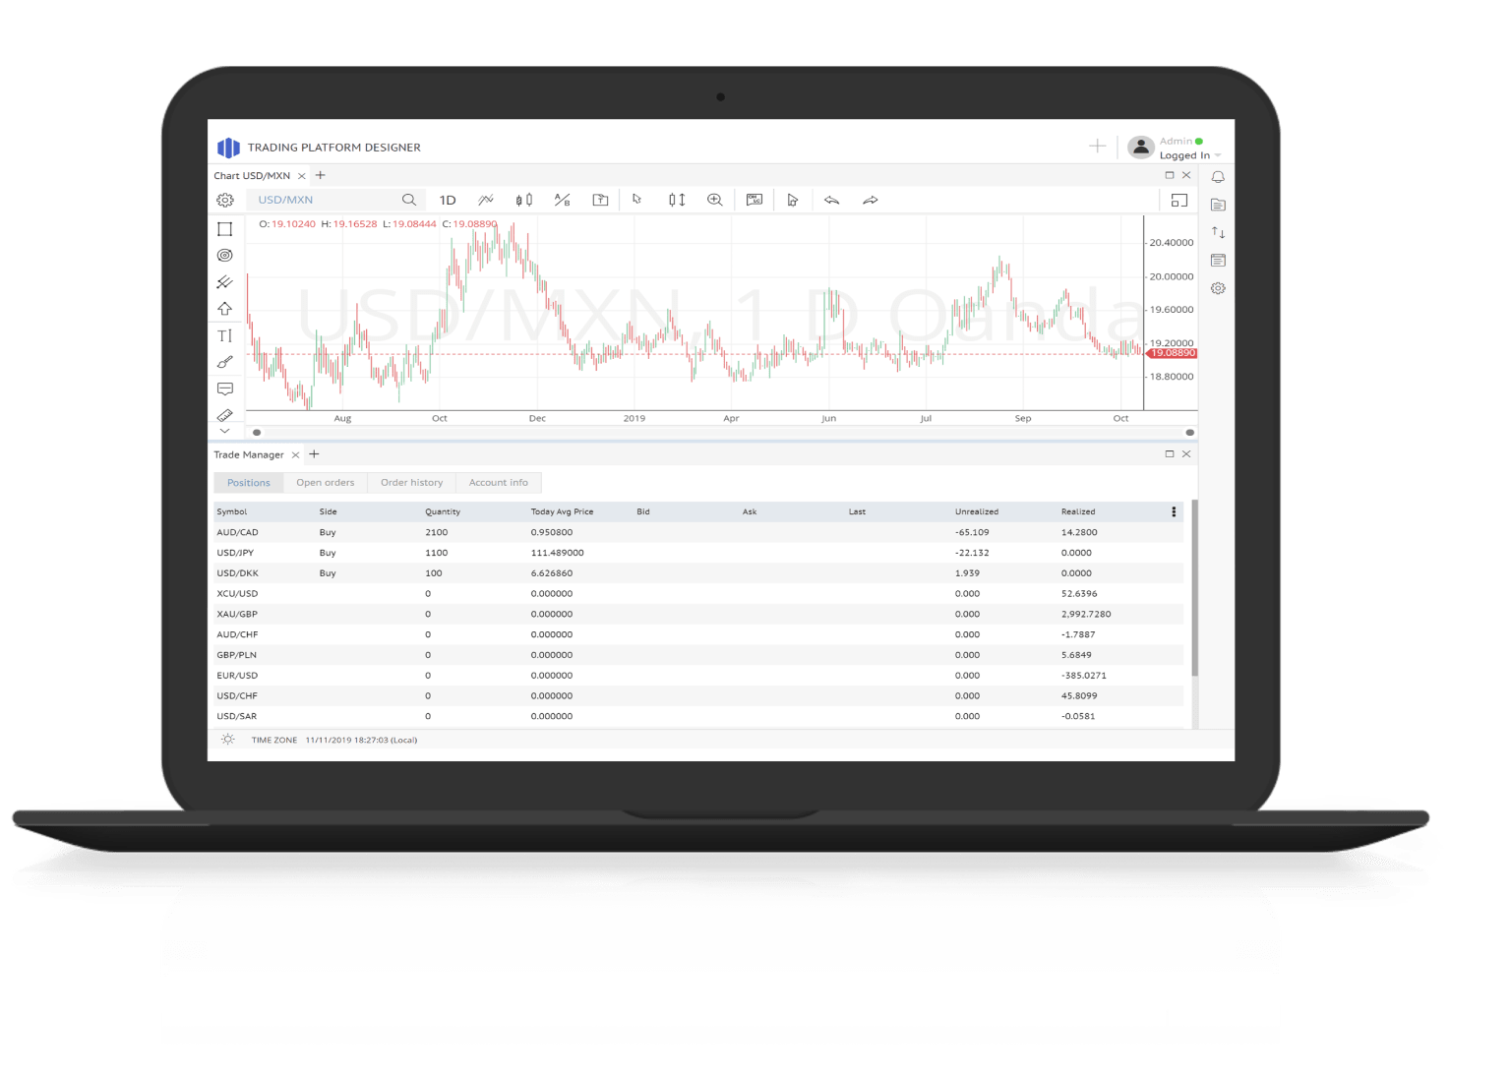
Task: Open chart settings gear in chart toolbar
Action: tap(225, 200)
